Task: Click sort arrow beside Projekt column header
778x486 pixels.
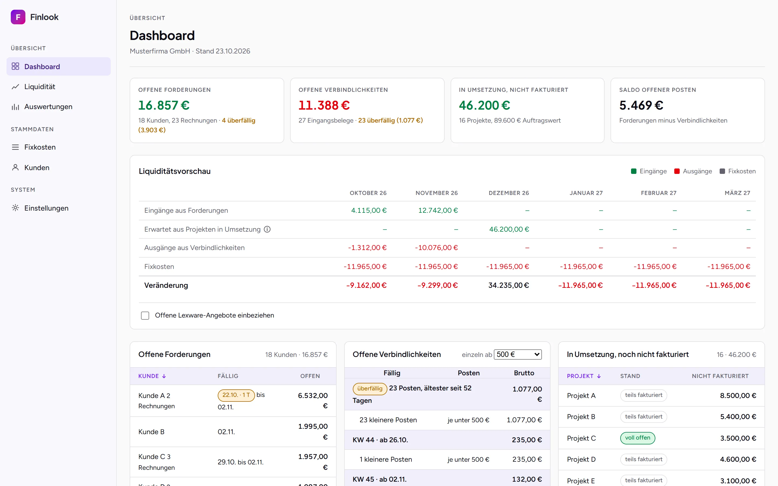Action: coord(599,376)
